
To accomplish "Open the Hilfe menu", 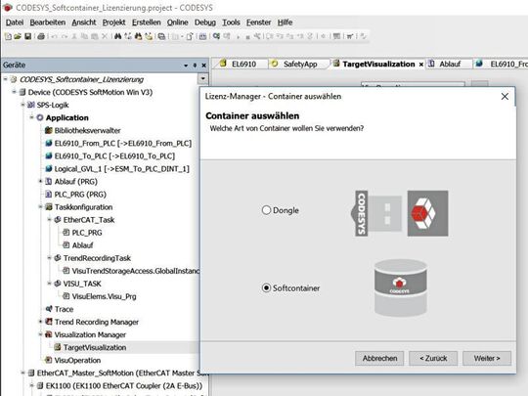I will point(285,22).
